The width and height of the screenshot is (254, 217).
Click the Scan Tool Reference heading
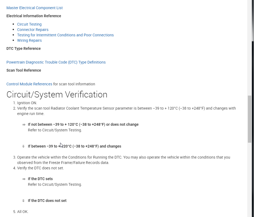point(24,70)
